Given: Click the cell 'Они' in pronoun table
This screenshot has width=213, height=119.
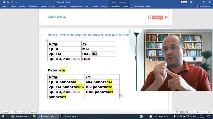Looking at the screenshot, I should click(99, 59).
